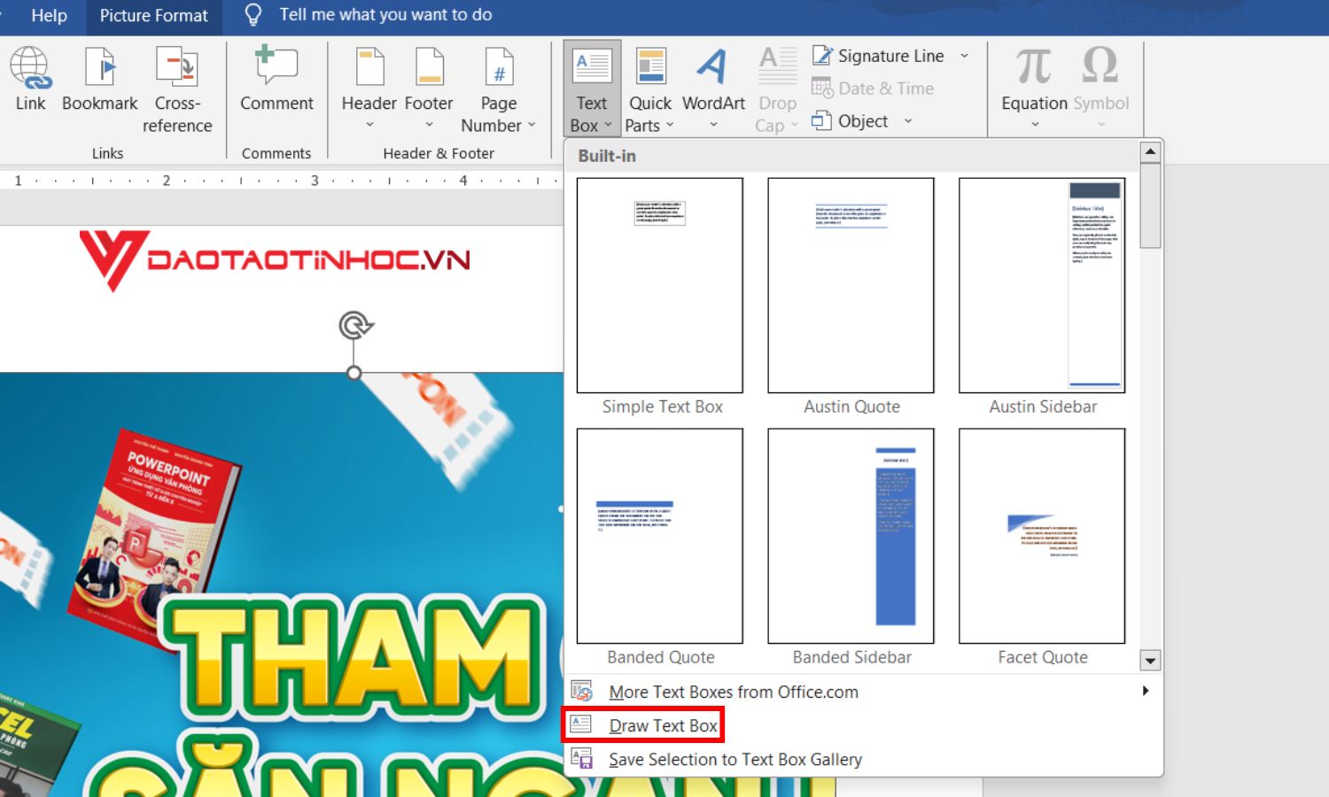Screen dimensions: 1329x797
Task: Click the Symbol button
Action: (x=1101, y=89)
